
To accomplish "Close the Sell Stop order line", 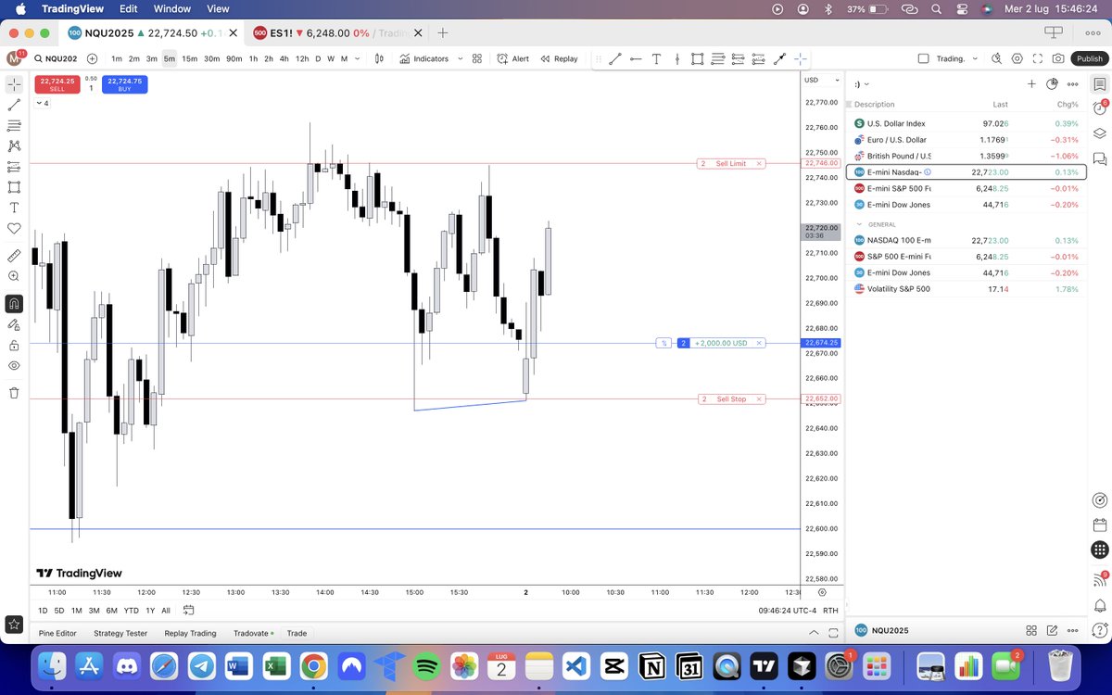I will click(759, 398).
